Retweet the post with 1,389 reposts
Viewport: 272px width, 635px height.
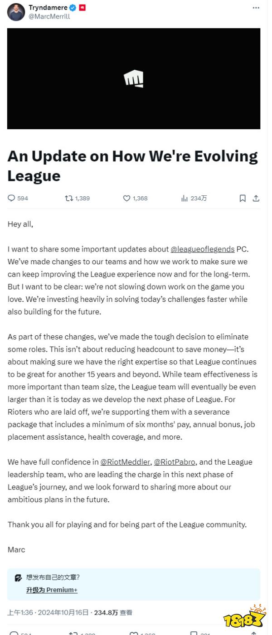[69, 198]
